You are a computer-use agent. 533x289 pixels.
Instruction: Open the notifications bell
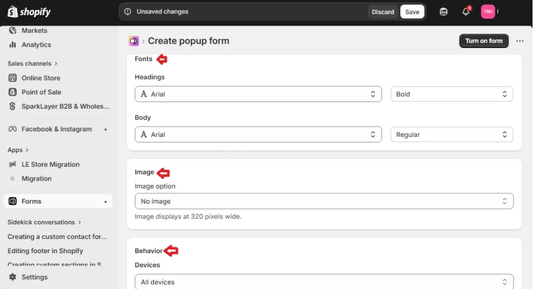tap(466, 12)
